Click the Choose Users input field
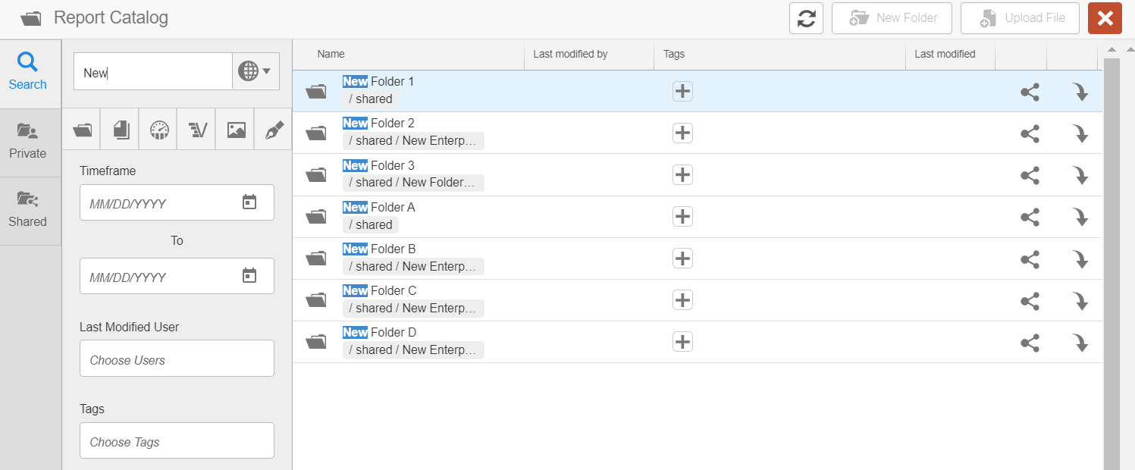Image resolution: width=1135 pixels, height=470 pixels. point(177,359)
